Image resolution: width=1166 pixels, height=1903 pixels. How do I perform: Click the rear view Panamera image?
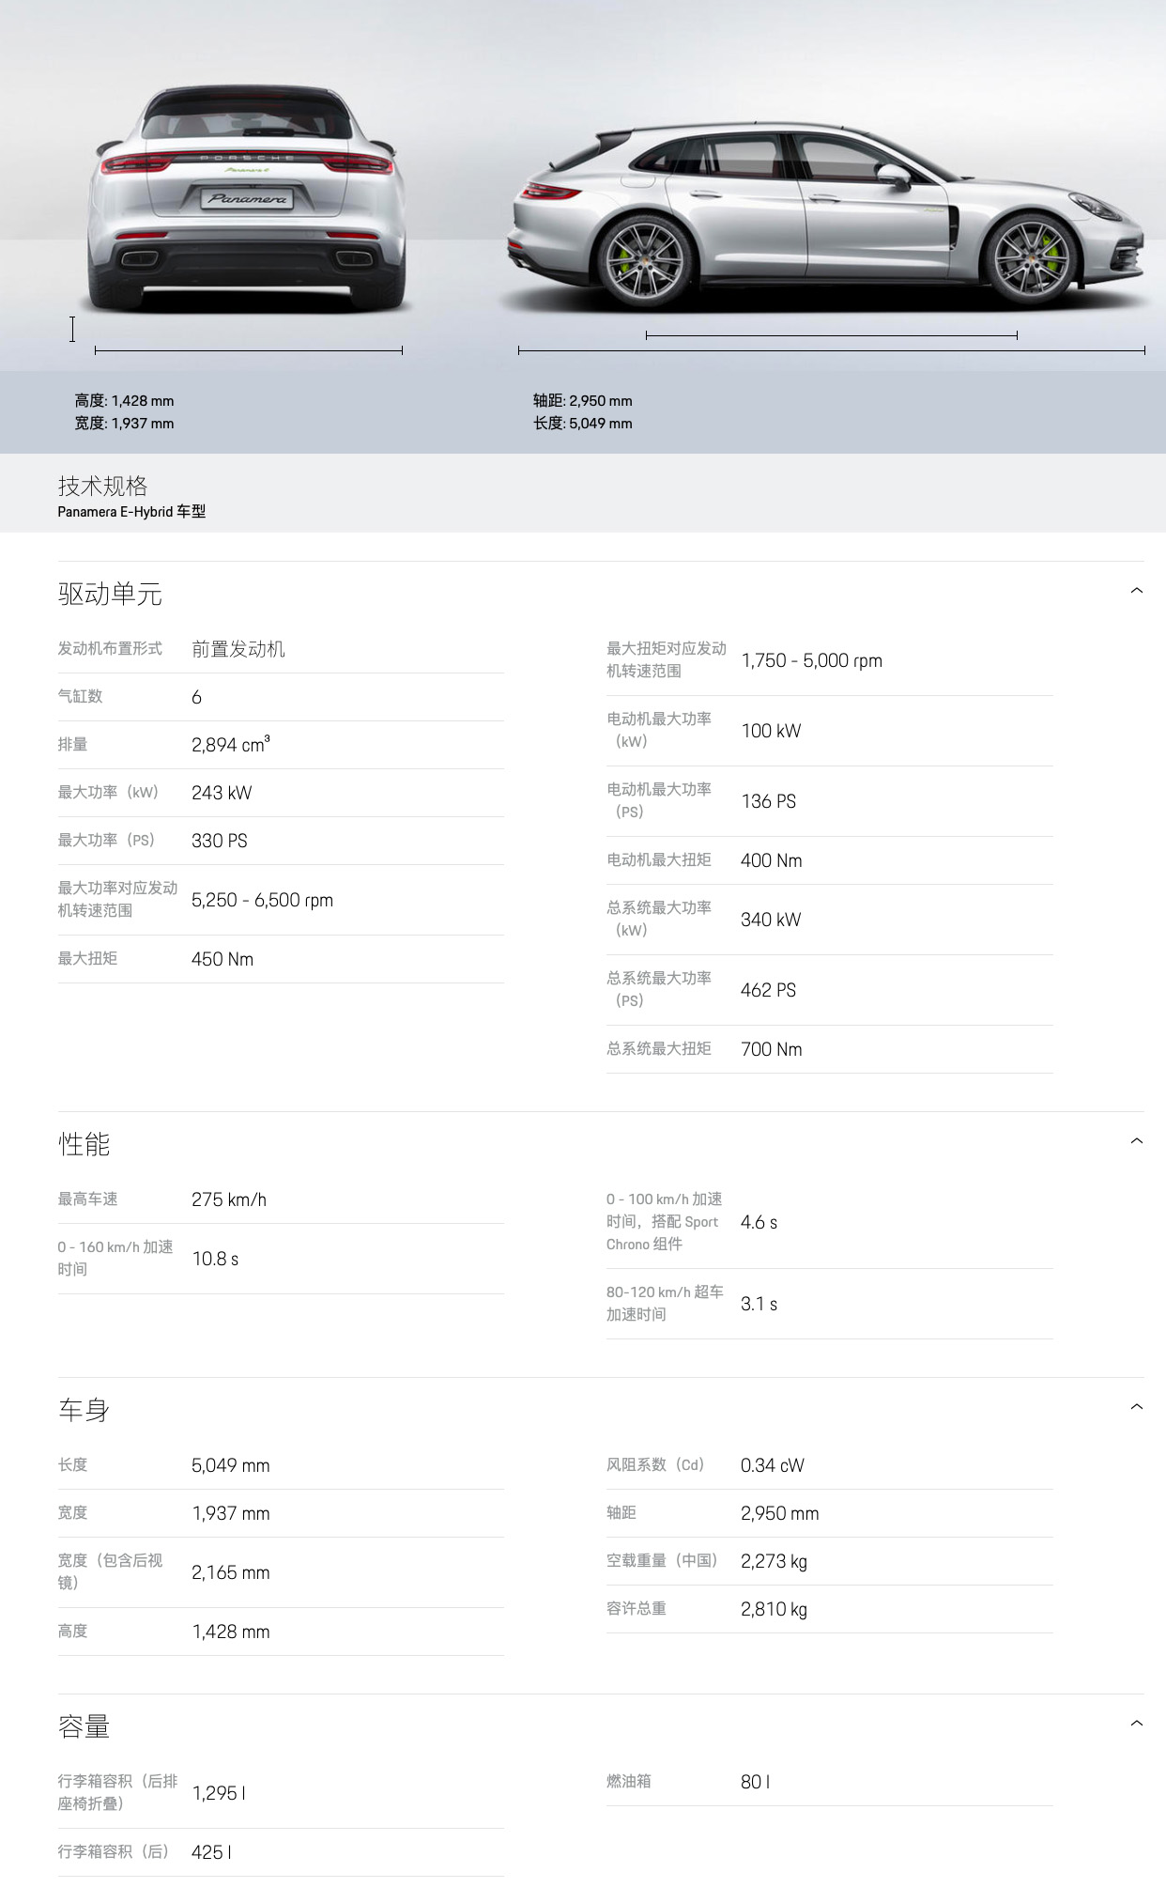[x=248, y=199]
